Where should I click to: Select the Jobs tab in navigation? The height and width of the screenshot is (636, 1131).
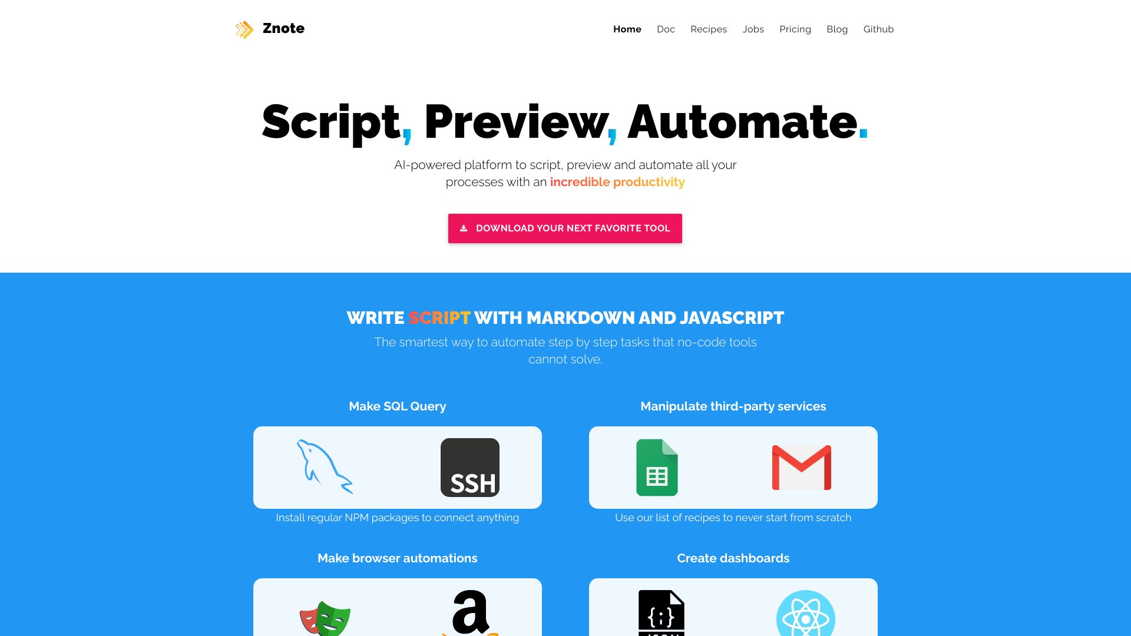point(753,29)
